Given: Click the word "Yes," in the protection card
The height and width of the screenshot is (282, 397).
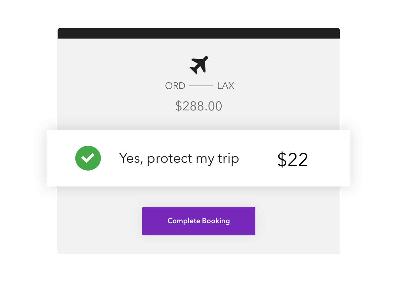Looking at the screenshot, I should 131,159.
